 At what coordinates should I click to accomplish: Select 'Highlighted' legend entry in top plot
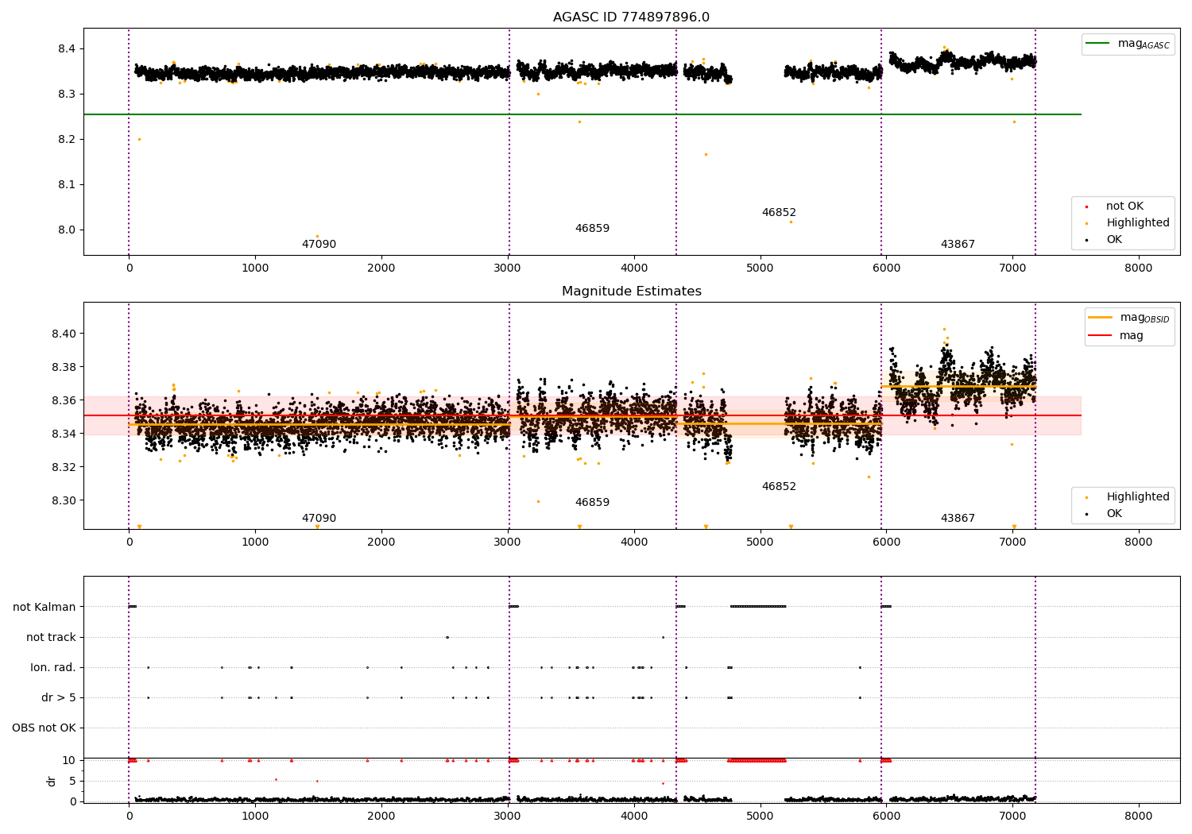pos(1138,223)
